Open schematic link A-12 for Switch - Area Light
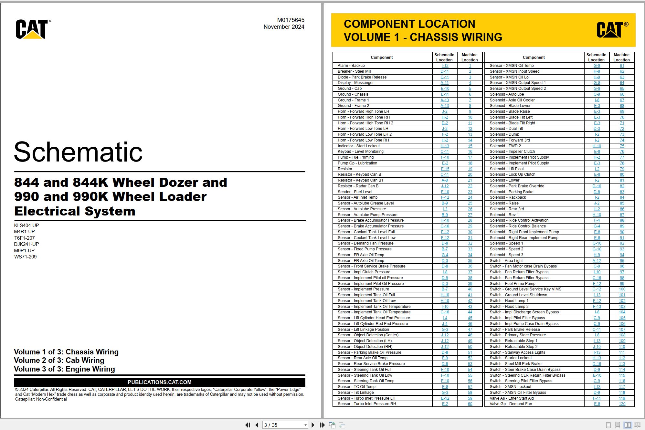 pos(597,261)
